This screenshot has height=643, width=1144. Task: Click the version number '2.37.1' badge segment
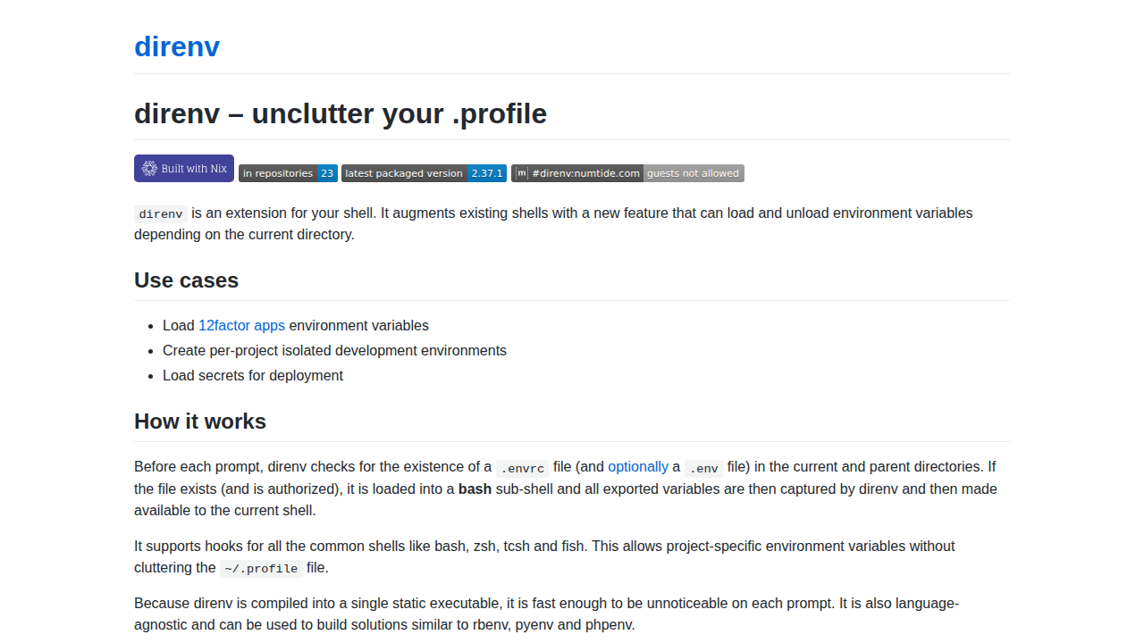coord(487,173)
